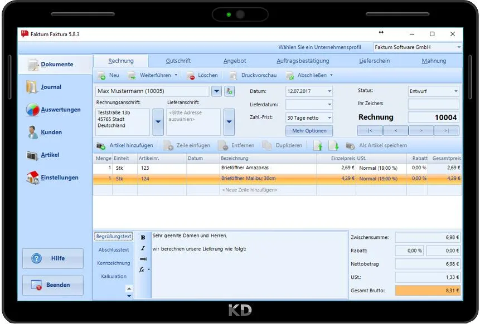480x324 pixels.
Task: Click Entfernen to remove the row
Action: click(x=236, y=145)
